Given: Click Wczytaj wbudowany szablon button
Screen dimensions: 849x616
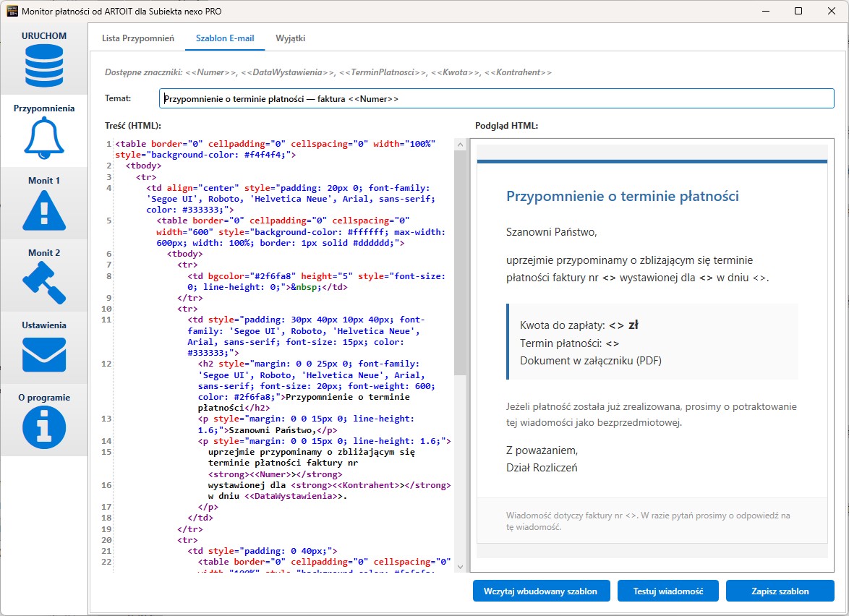Looking at the screenshot, I should tap(541, 591).
